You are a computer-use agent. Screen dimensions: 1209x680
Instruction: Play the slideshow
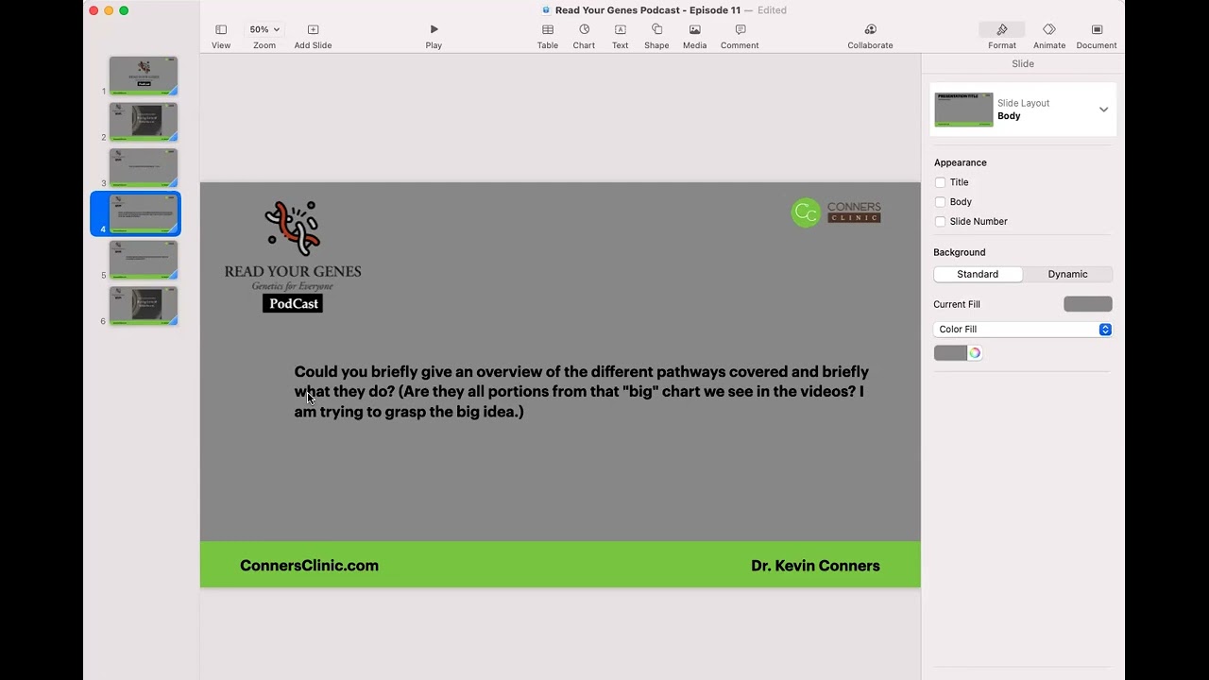tap(434, 36)
